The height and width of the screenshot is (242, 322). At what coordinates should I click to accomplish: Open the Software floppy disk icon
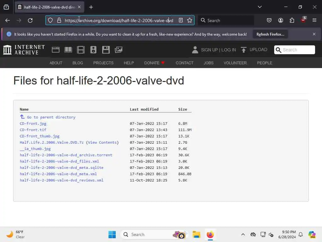[106, 50]
